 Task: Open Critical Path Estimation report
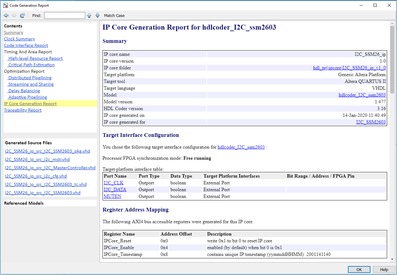[31, 65]
